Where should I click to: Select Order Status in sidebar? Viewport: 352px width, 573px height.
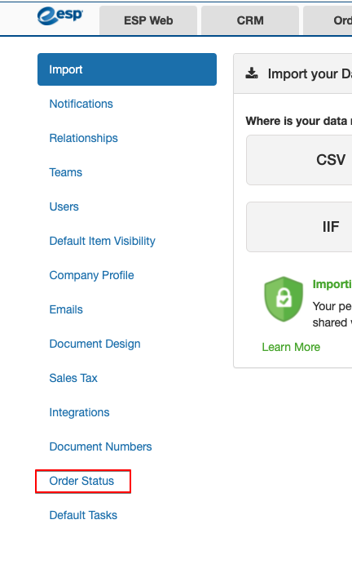coord(81,481)
